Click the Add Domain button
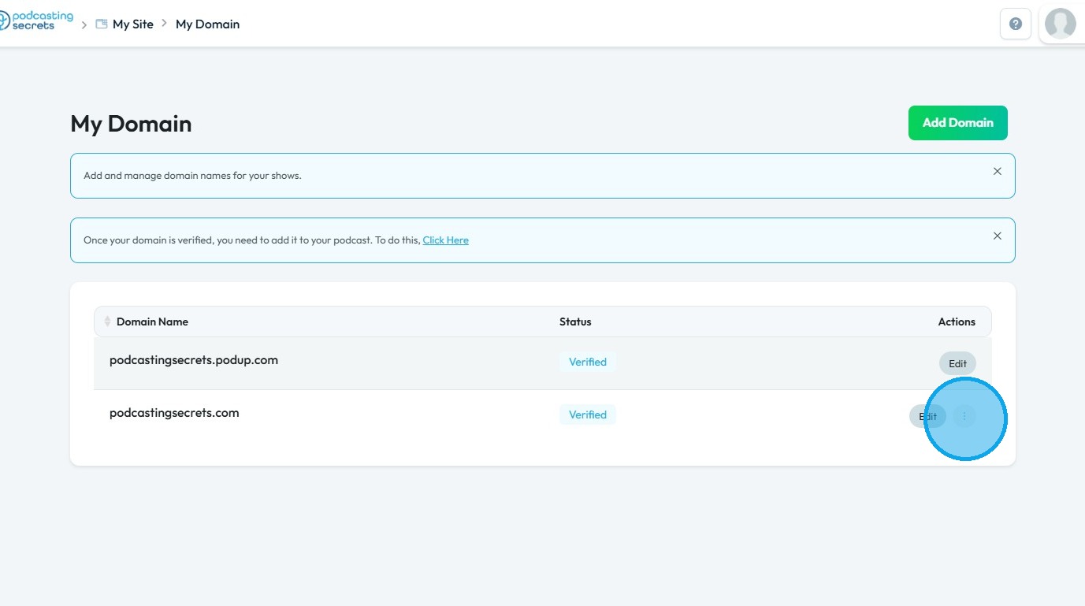 [x=957, y=123]
